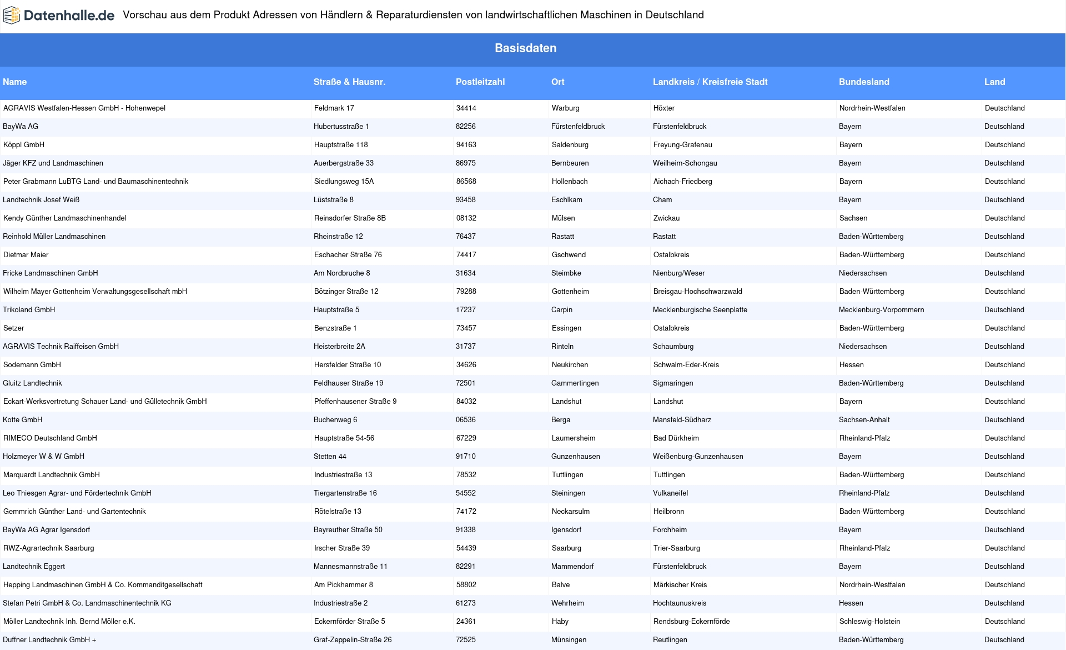Select the town Saldenburg

pyautogui.click(x=570, y=145)
